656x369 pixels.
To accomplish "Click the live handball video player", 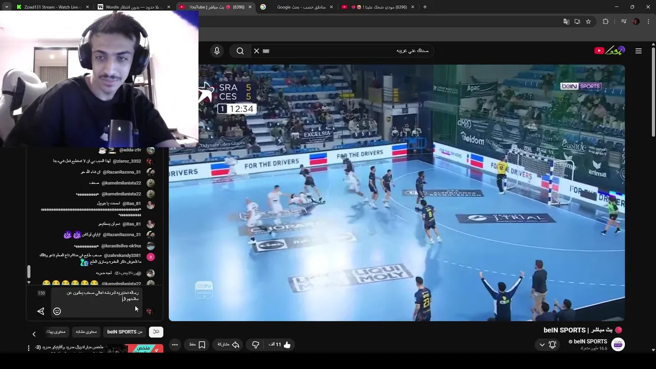I will (x=397, y=193).
